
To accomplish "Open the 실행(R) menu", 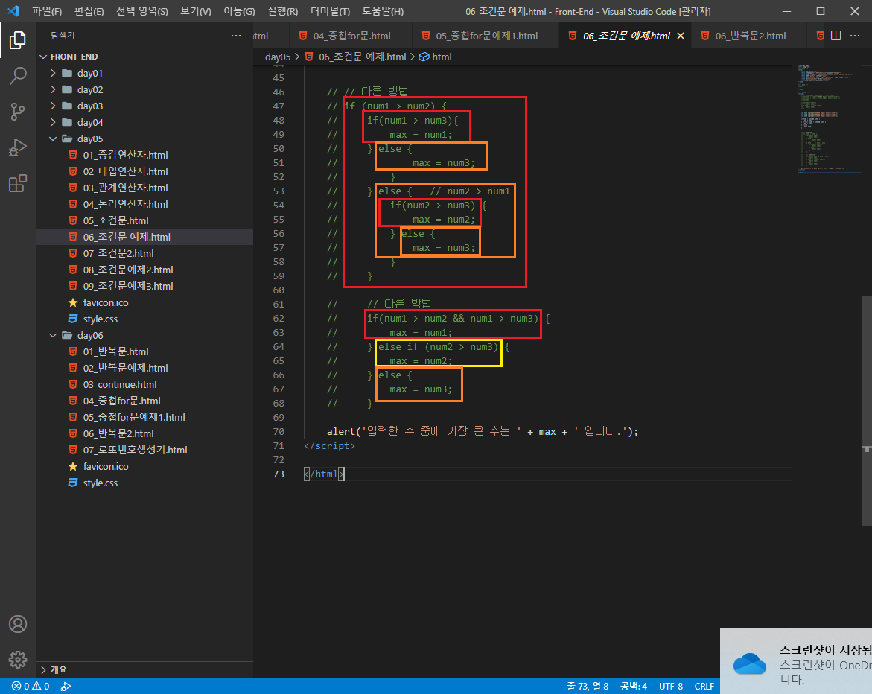I will pos(282,11).
